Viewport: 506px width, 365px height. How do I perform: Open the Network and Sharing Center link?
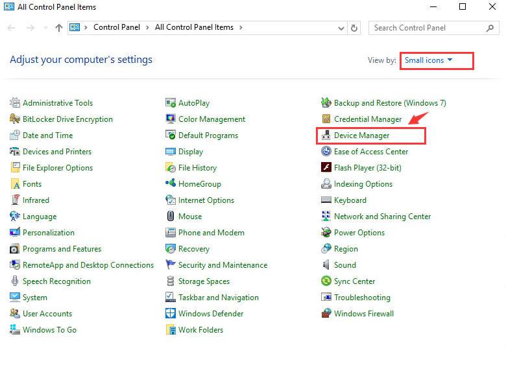[x=382, y=217]
